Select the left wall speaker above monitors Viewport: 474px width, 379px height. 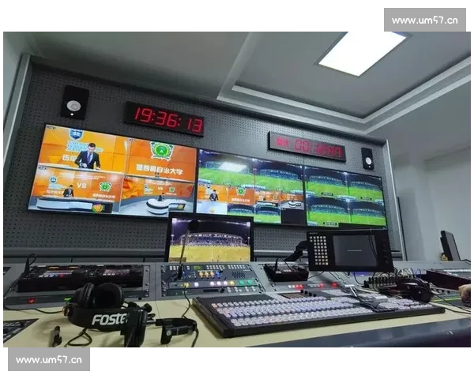click(74, 103)
